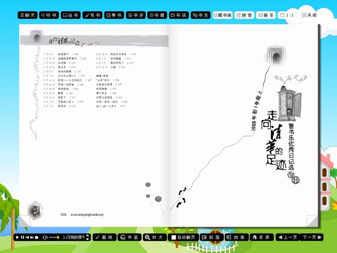Jump to the 封面 front cover
337x253 pixels.
click(212, 237)
